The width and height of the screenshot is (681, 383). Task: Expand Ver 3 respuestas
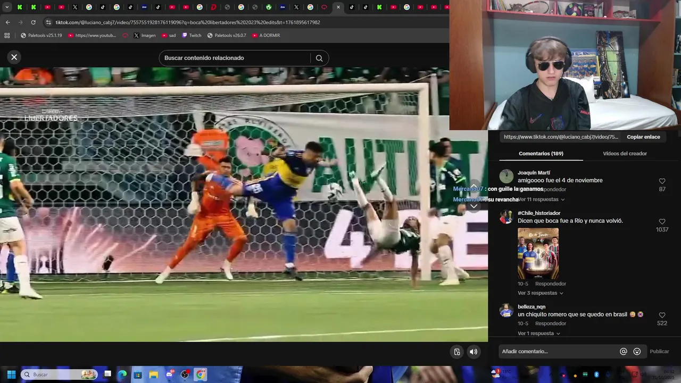pos(541,293)
